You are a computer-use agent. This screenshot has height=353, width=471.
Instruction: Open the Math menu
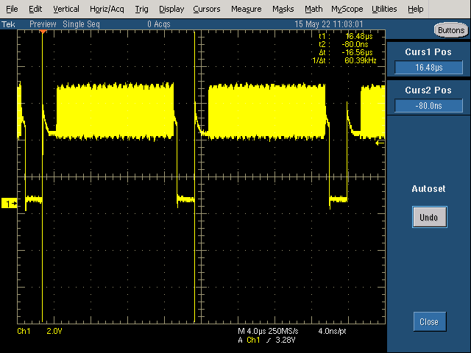314,9
